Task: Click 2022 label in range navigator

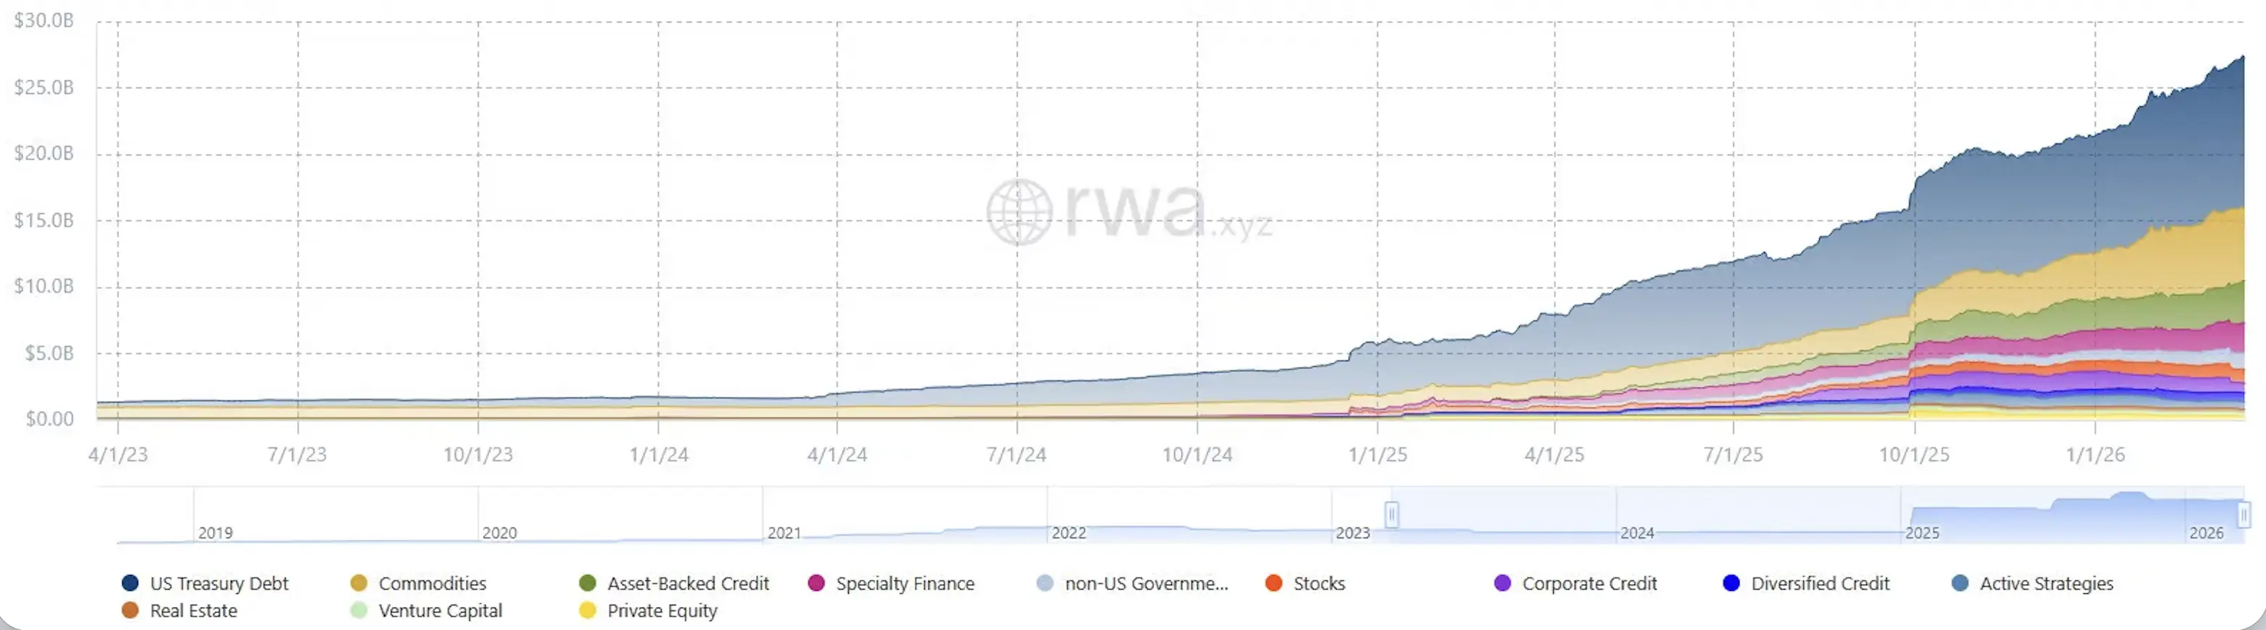Action: tap(1069, 532)
